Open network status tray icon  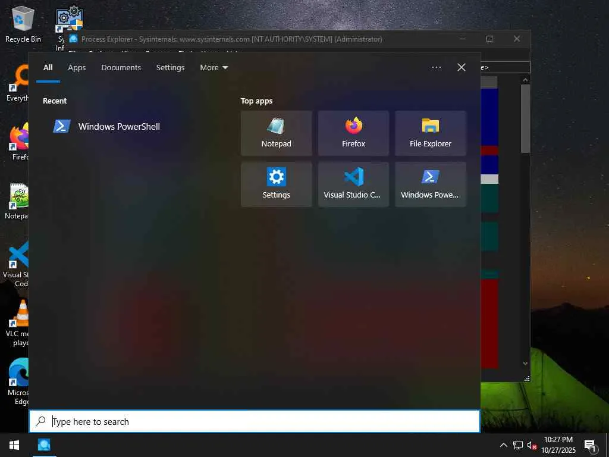(x=518, y=445)
